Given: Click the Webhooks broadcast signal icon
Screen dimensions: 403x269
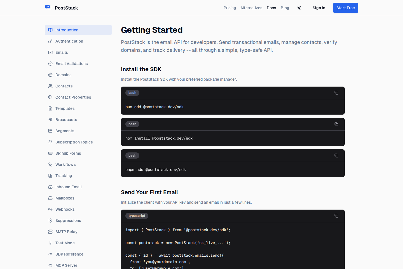Looking at the screenshot, I should coord(50,209).
